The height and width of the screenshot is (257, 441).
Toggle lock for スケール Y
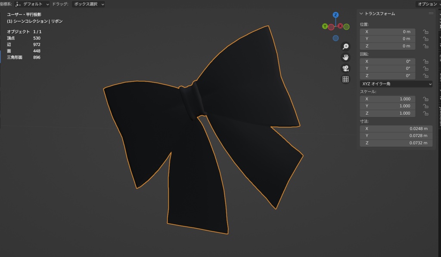(x=426, y=106)
